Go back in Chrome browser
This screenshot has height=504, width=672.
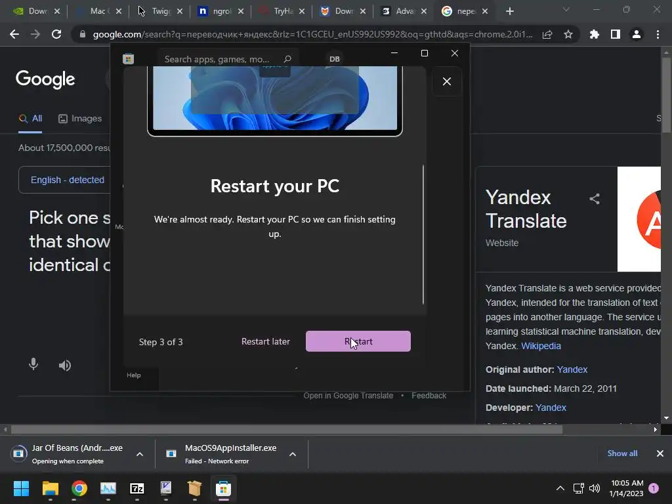[14, 34]
